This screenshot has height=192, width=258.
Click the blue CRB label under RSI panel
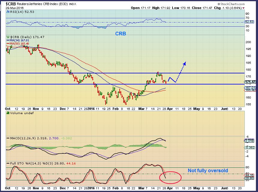(121, 34)
